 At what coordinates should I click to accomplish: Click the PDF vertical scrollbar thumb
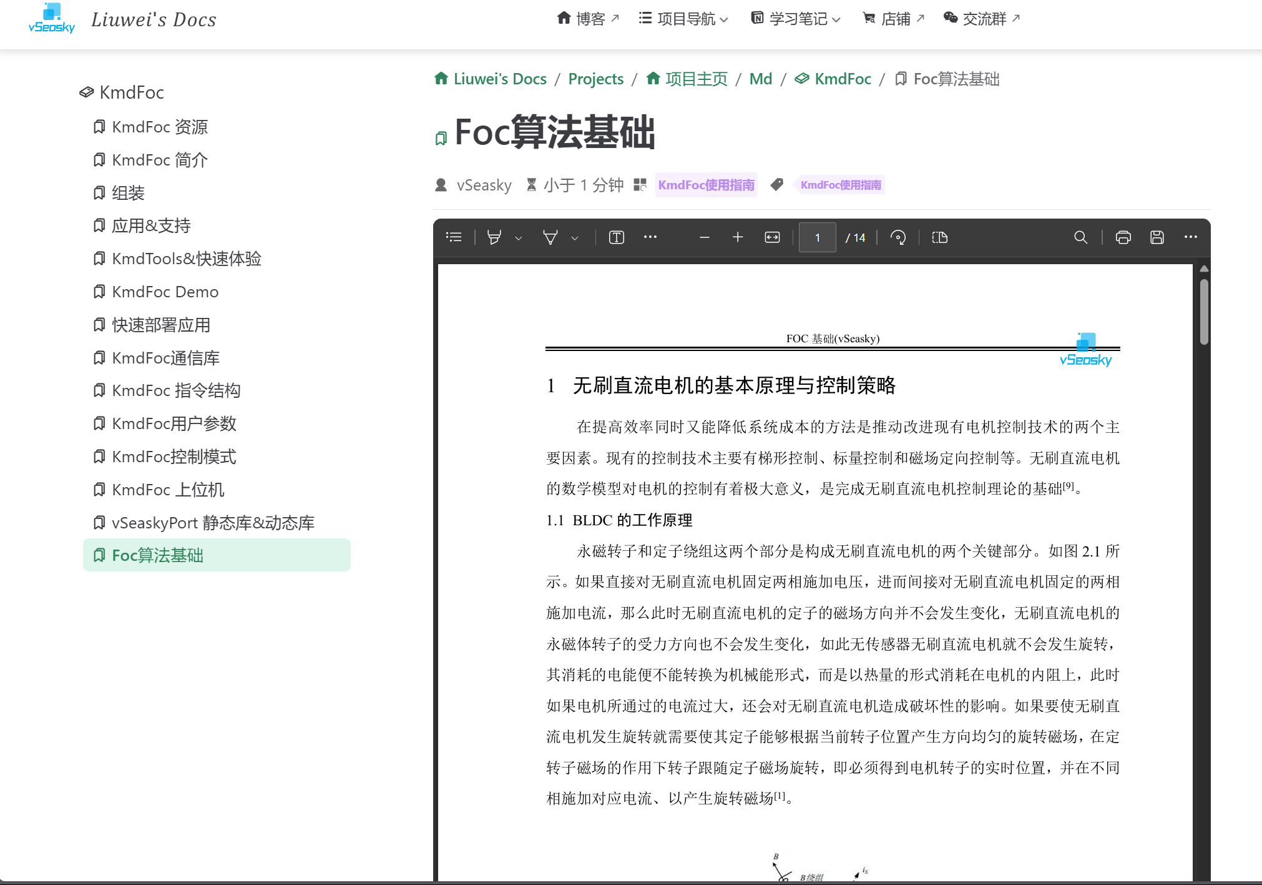click(1204, 312)
